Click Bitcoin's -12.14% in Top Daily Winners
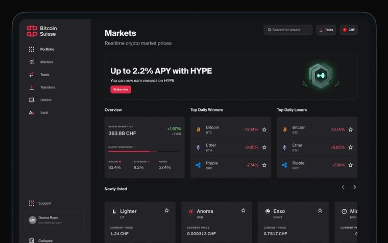The height and width of the screenshot is (243, 388). (x=251, y=129)
